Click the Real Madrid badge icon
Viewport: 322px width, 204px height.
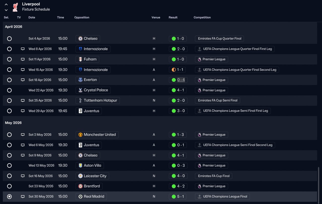(80, 197)
